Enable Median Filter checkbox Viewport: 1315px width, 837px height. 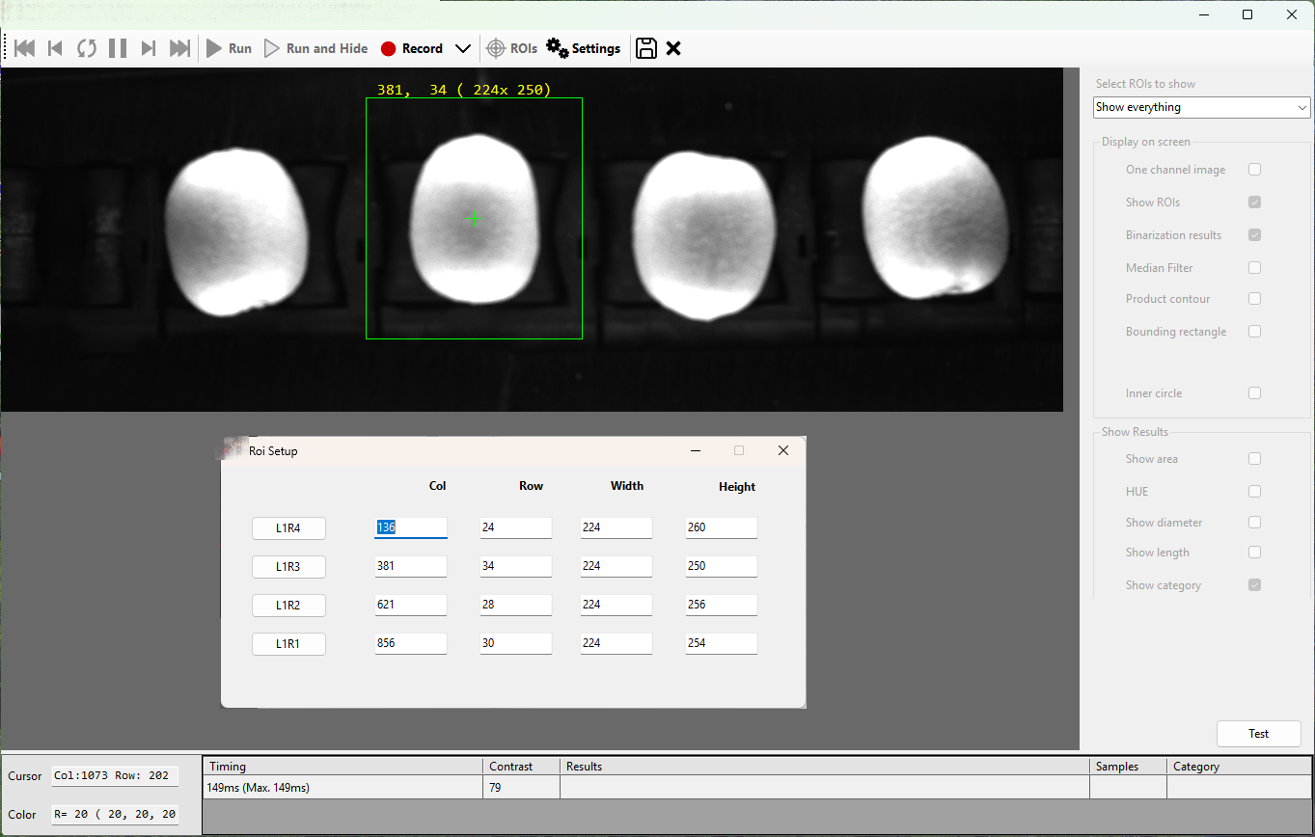(1254, 268)
